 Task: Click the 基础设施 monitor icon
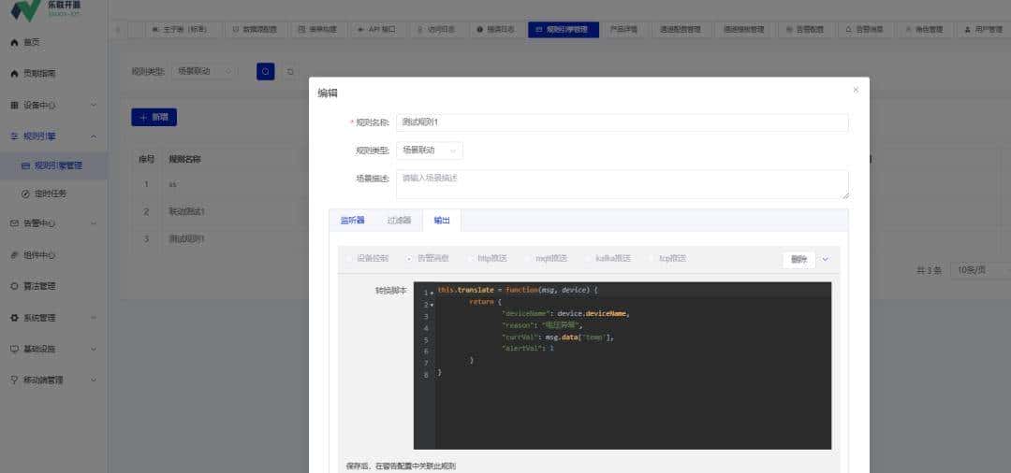(x=14, y=349)
